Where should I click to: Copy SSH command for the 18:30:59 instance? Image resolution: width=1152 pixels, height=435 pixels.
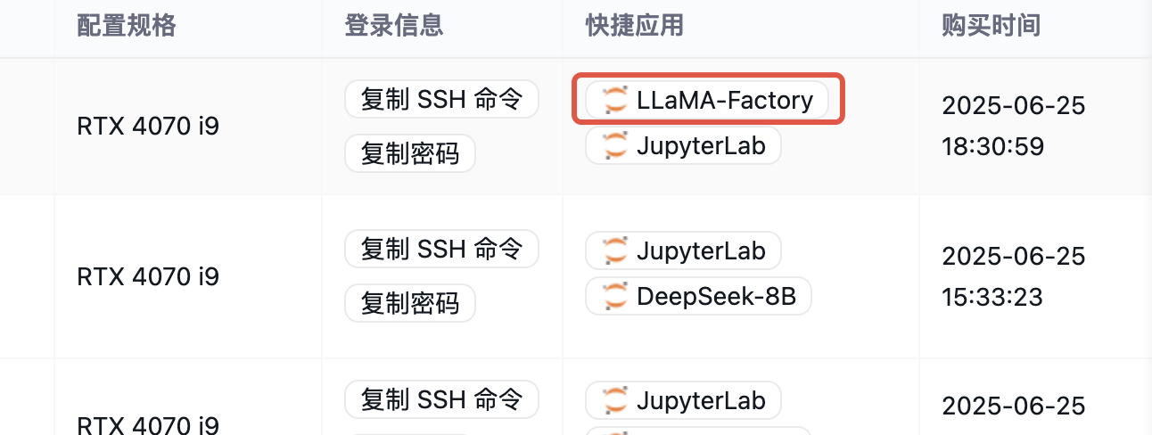[441, 99]
